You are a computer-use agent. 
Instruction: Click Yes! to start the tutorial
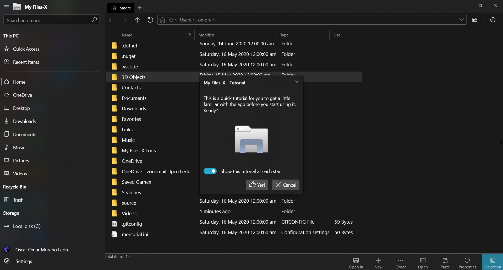click(x=257, y=185)
